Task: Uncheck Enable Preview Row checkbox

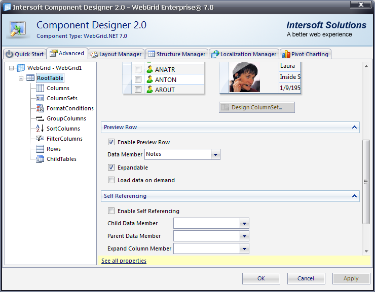Action: pyautogui.click(x=111, y=142)
